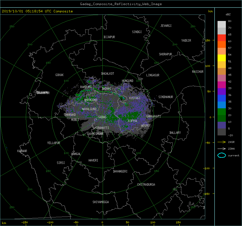Click the JEVARGI place label
This screenshot has width=242, height=226.
[x=166, y=26]
